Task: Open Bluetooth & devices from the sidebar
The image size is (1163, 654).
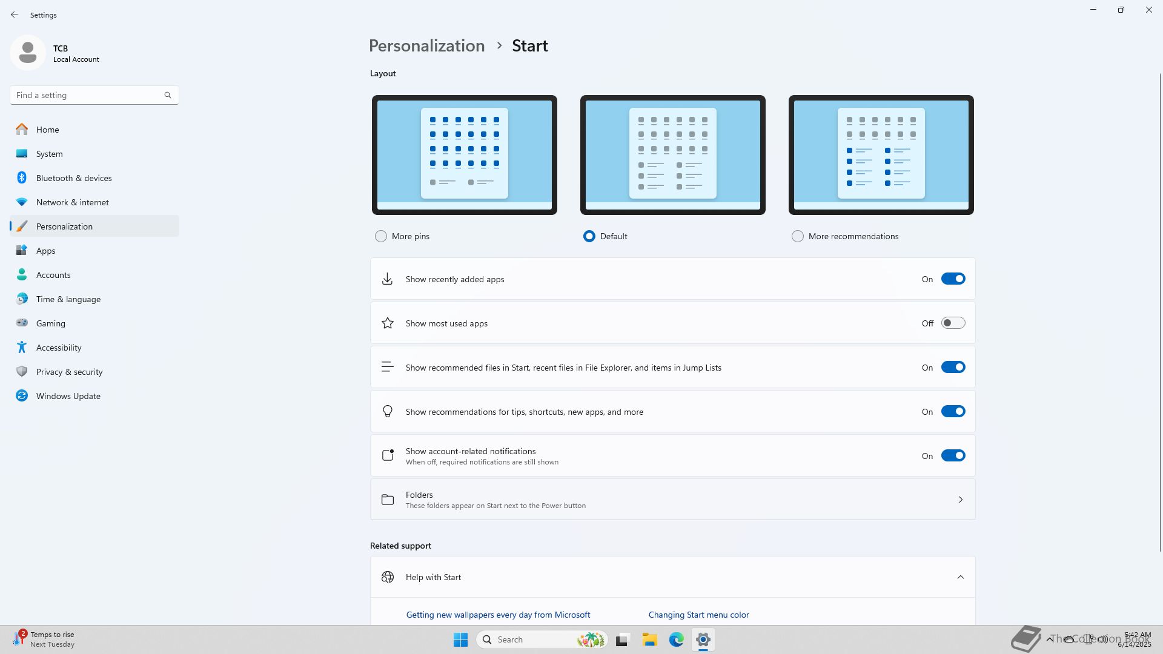Action: 74,178
